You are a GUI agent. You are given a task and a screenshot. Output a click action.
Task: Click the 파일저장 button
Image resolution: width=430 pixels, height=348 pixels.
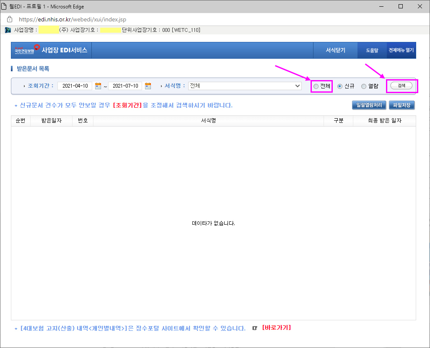pyautogui.click(x=402, y=105)
